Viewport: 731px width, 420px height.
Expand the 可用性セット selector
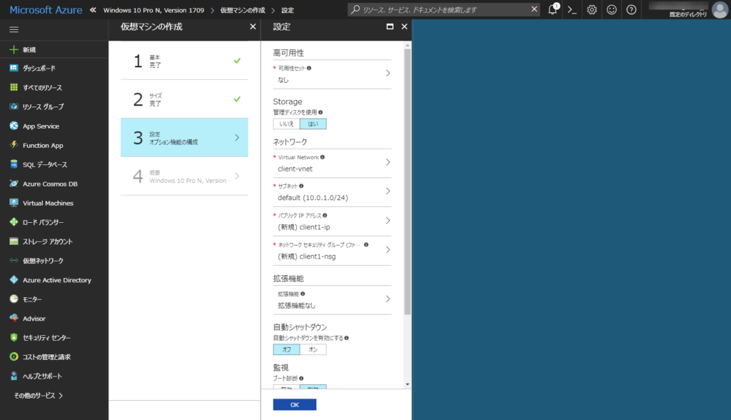[332, 74]
